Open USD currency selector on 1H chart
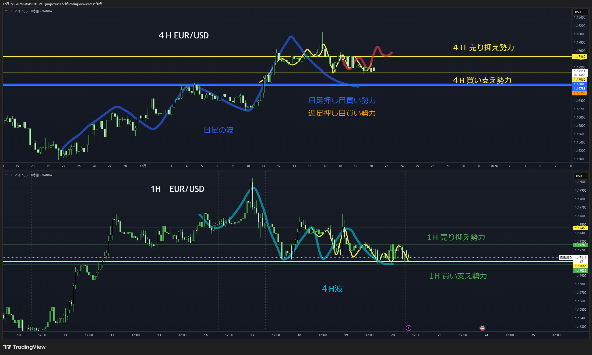The height and width of the screenshot is (355, 592). (580, 176)
